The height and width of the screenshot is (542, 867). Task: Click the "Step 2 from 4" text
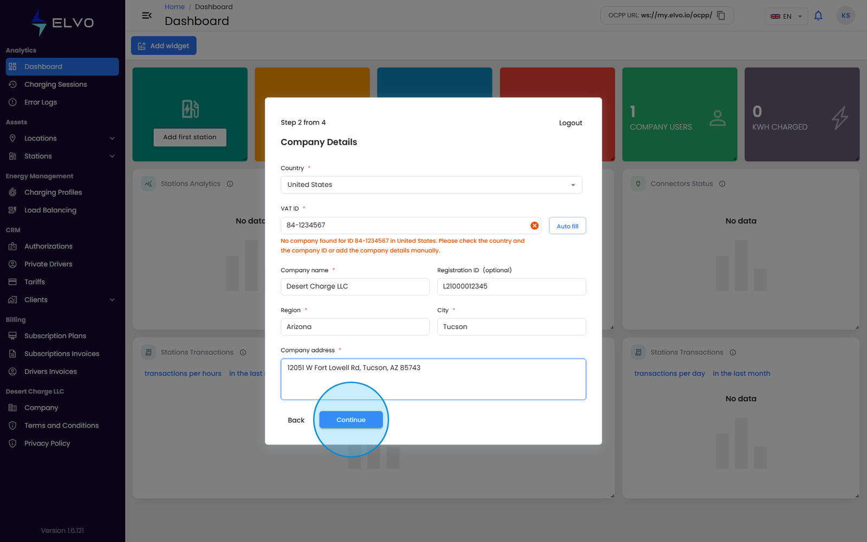[303, 123]
